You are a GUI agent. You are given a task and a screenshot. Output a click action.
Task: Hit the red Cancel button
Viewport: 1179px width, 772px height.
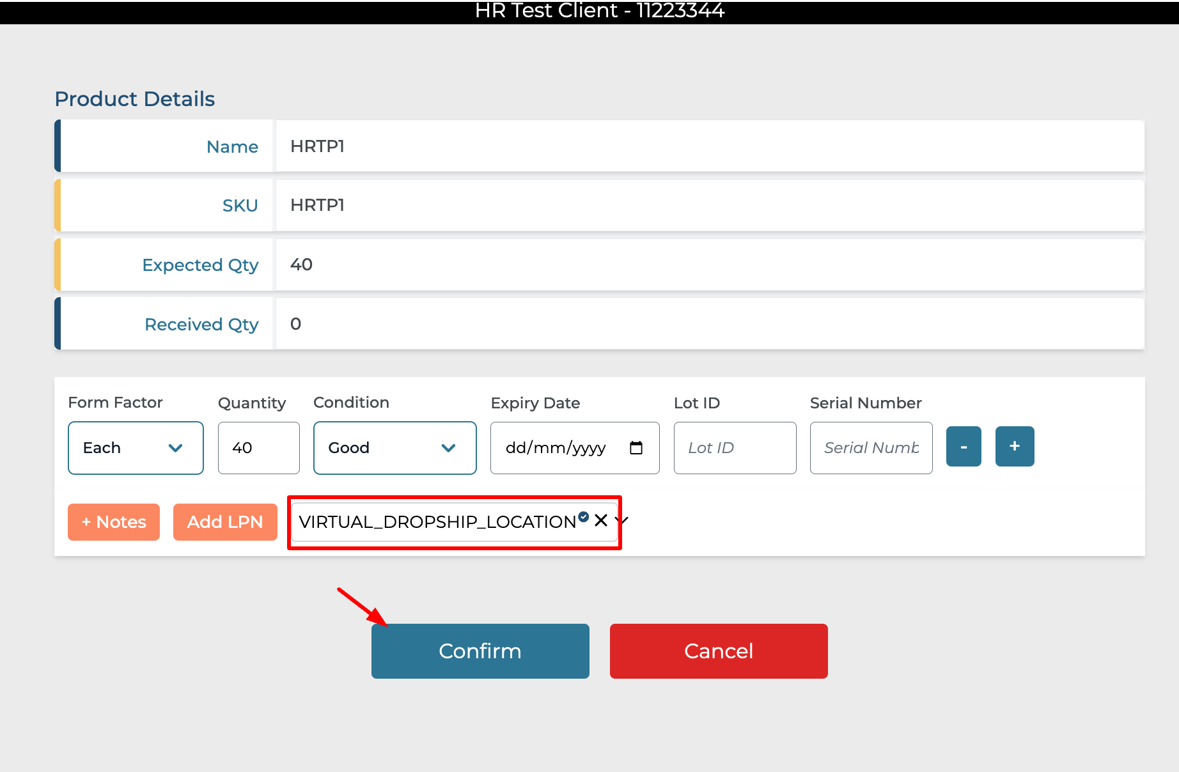point(718,651)
